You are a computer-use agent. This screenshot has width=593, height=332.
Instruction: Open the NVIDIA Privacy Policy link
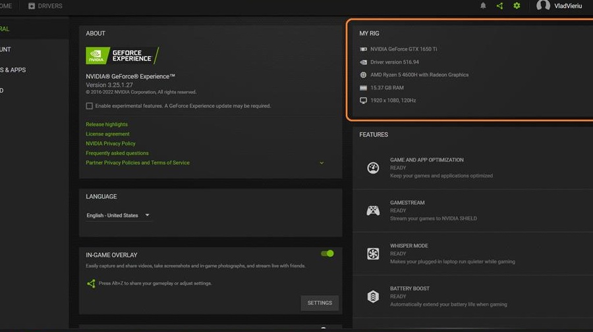(x=111, y=143)
